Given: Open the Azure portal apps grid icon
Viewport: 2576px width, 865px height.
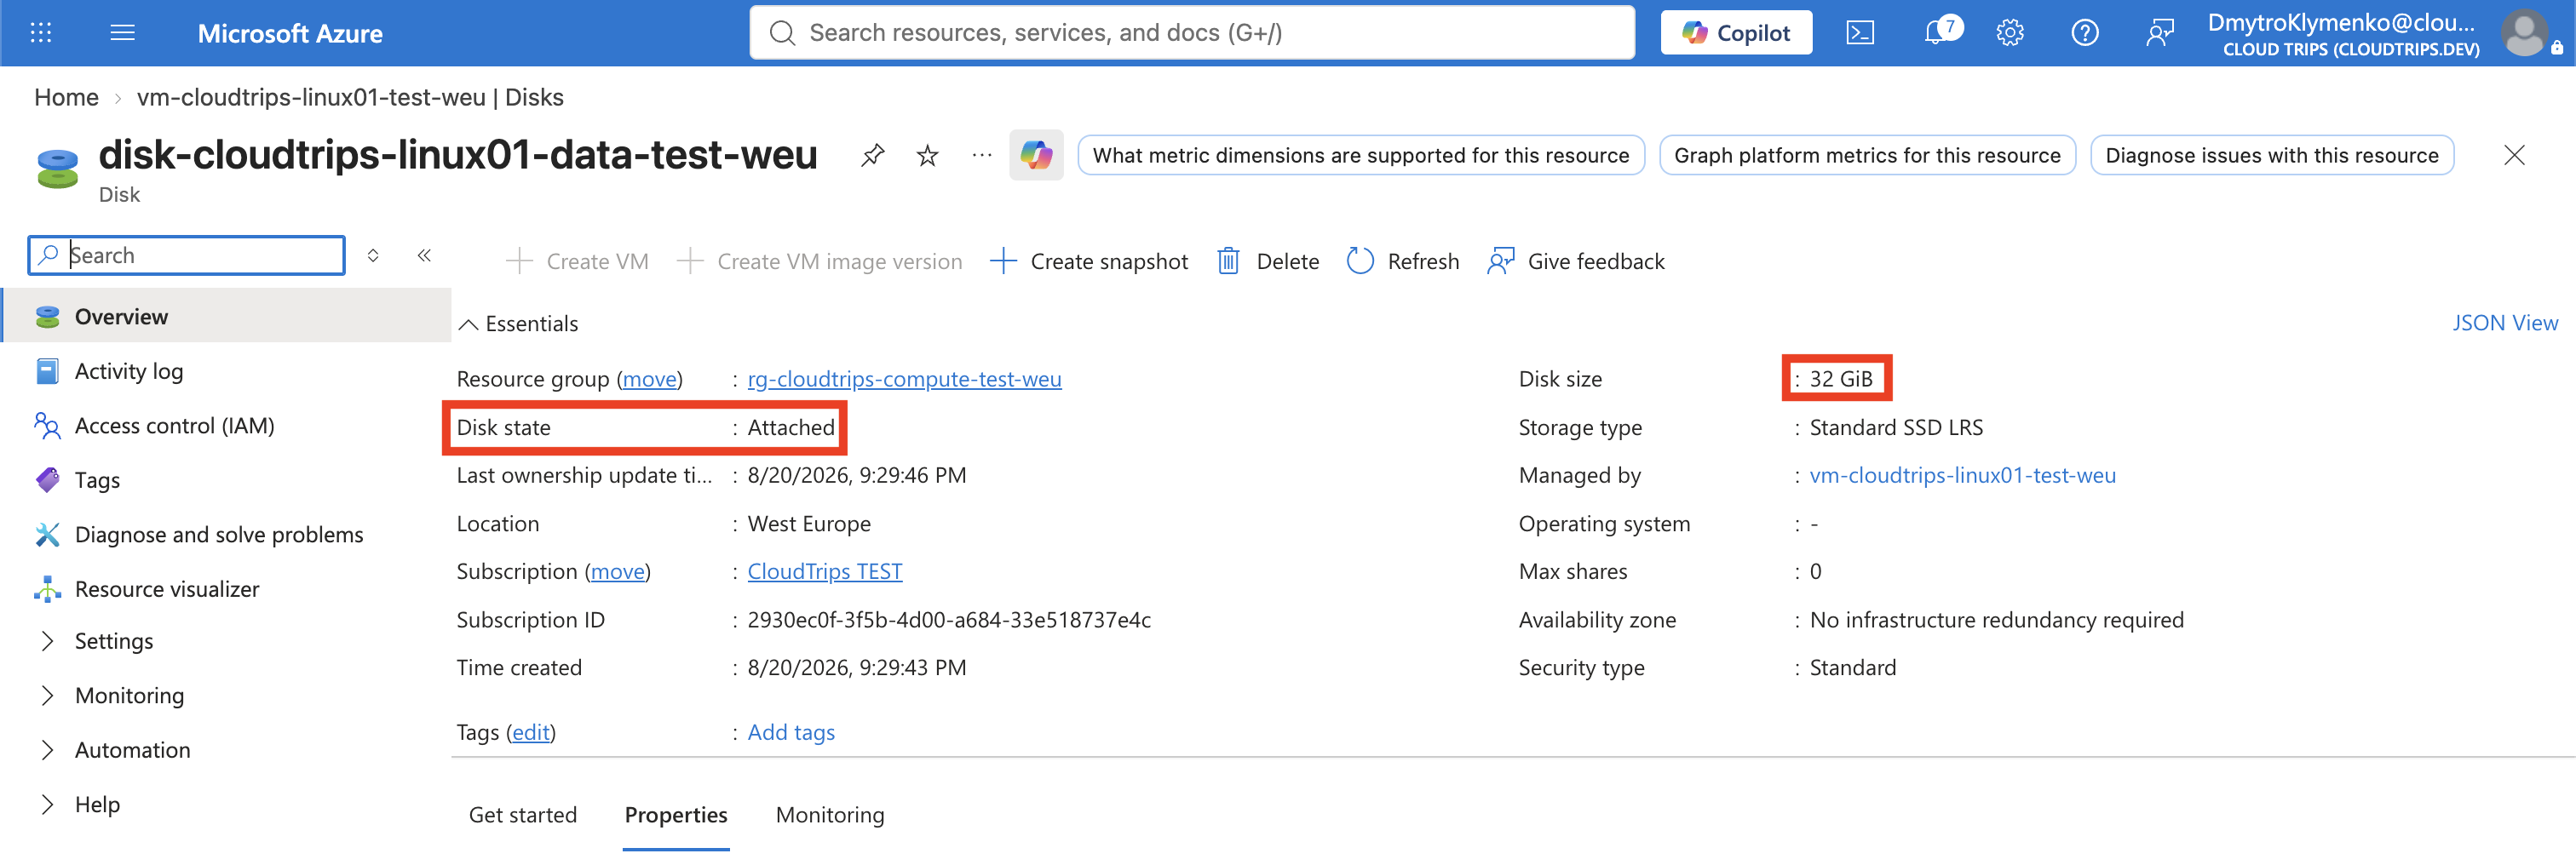Looking at the screenshot, I should pos(41,33).
